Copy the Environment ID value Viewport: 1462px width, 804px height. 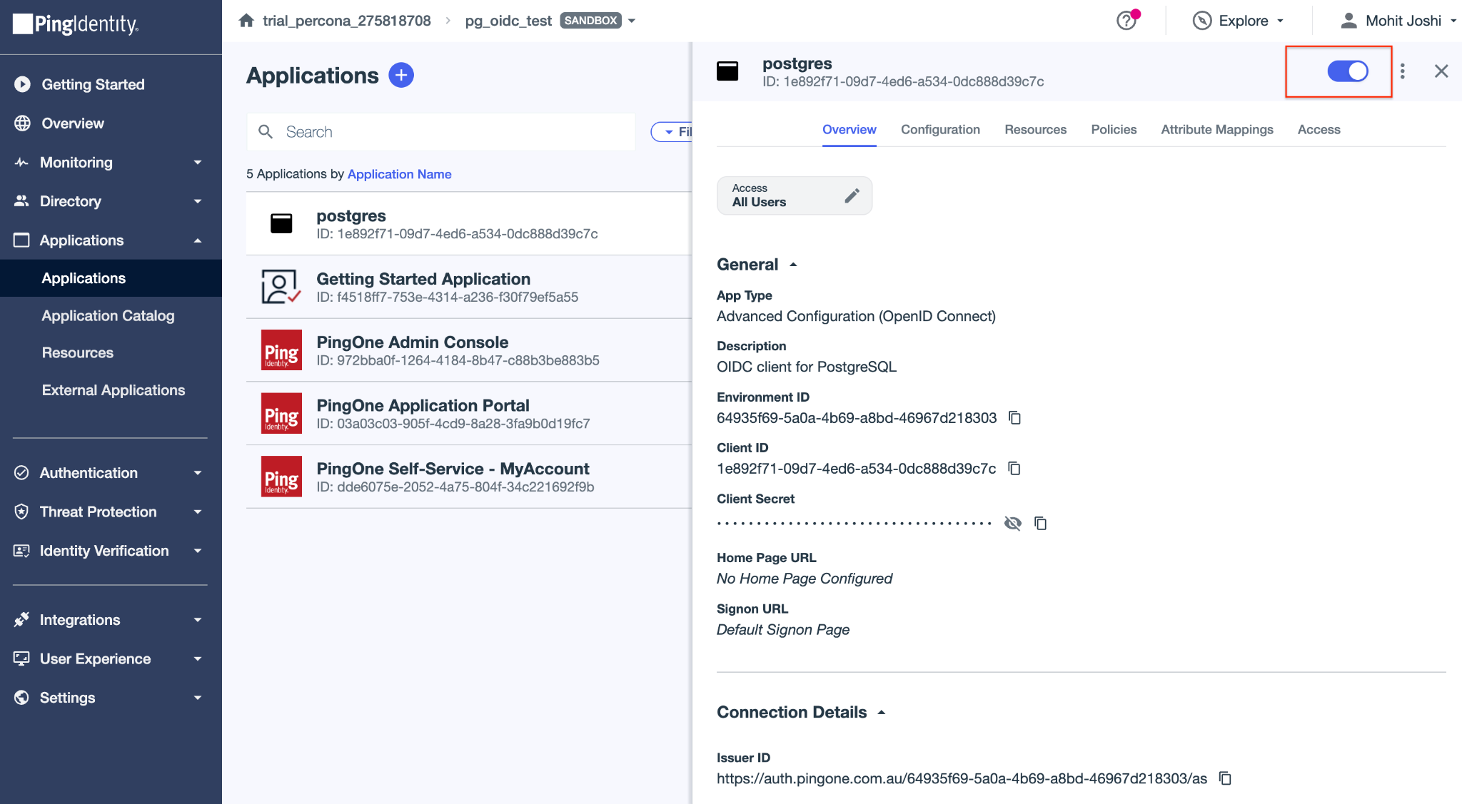click(1014, 418)
